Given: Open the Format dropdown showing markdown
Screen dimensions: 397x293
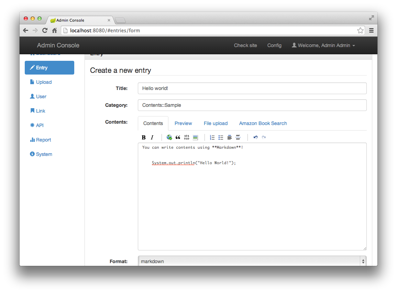Looking at the screenshot, I should point(252,261).
